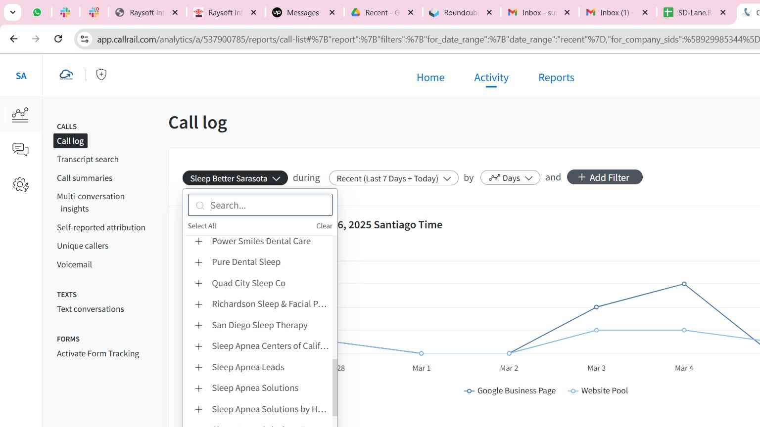Open the tab search dropdown arrow
Image resolution: width=760 pixels, height=427 pixels.
12,12
